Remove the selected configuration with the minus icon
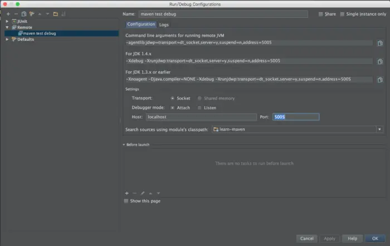This screenshot has width=390, height=246. 16,14
